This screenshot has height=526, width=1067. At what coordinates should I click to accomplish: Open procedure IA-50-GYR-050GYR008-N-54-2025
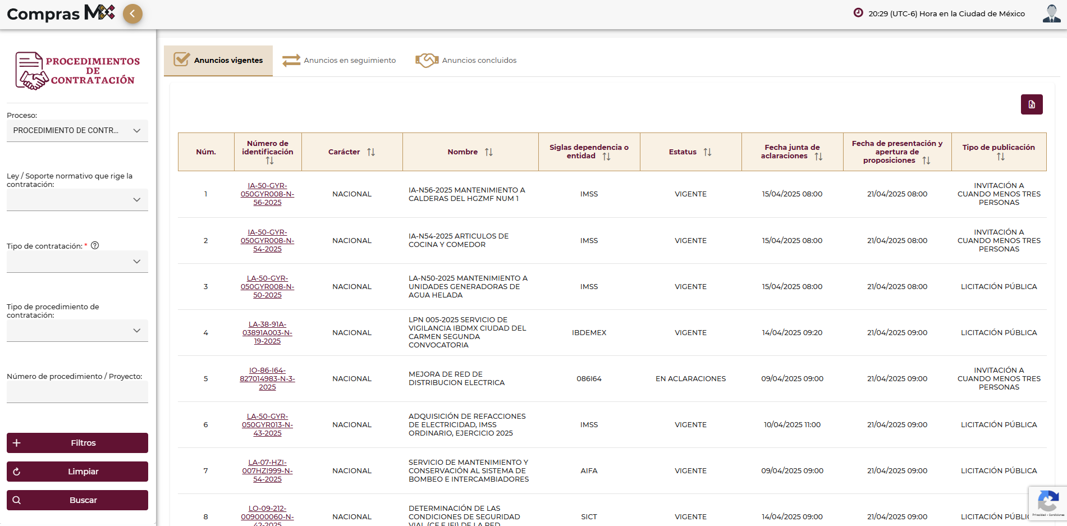pyautogui.click(x=267, y=241)
